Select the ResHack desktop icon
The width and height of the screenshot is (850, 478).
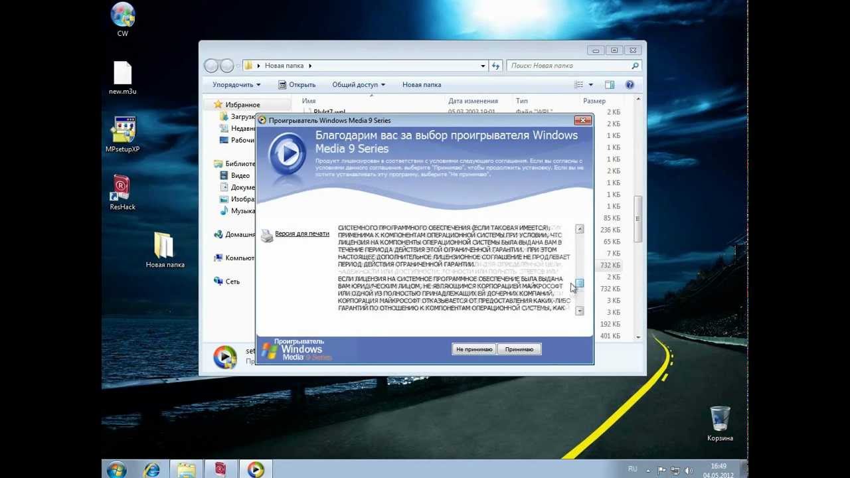(x=123, y=193)
